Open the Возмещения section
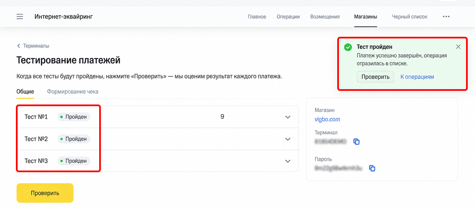This screenshot has height=209, width=475. pyautogui.click(x=325, y=17)
